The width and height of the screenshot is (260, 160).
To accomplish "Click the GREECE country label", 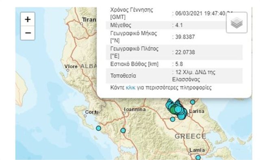I will pos(191,137).
